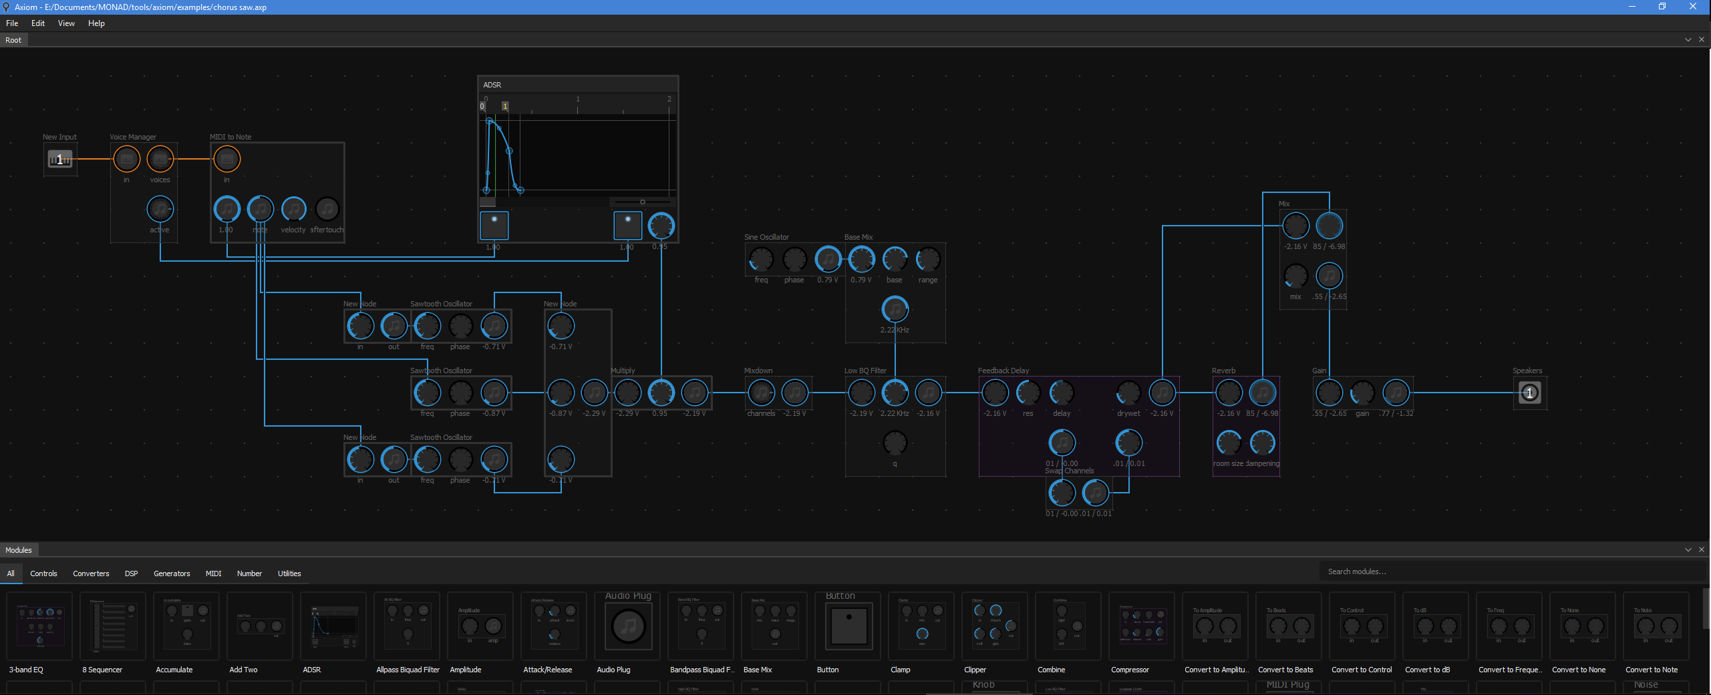Close the Root panel
Viewport: 1711px width, 695px height.
pos(1702,40)
